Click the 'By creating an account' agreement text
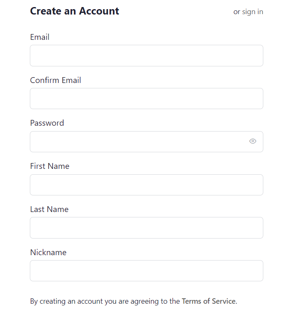This screenshot has height=312, width=289. pyautogui.click(x=134, y=301)
